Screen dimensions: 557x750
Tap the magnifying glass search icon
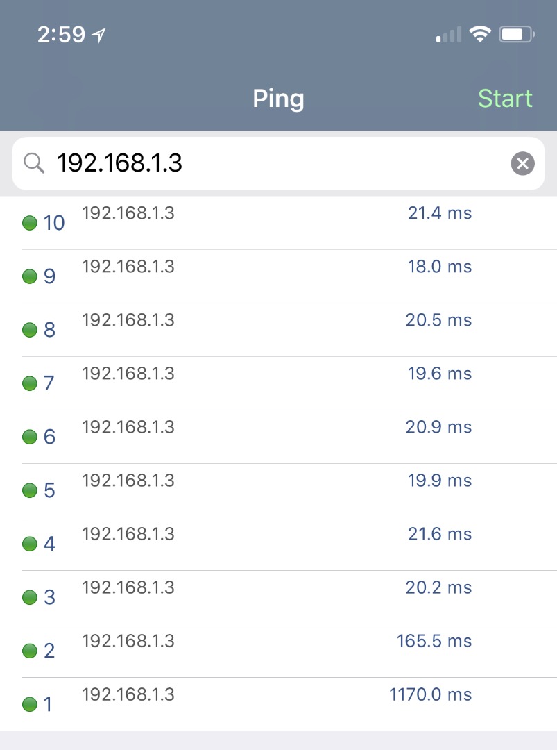click(33, 163)
